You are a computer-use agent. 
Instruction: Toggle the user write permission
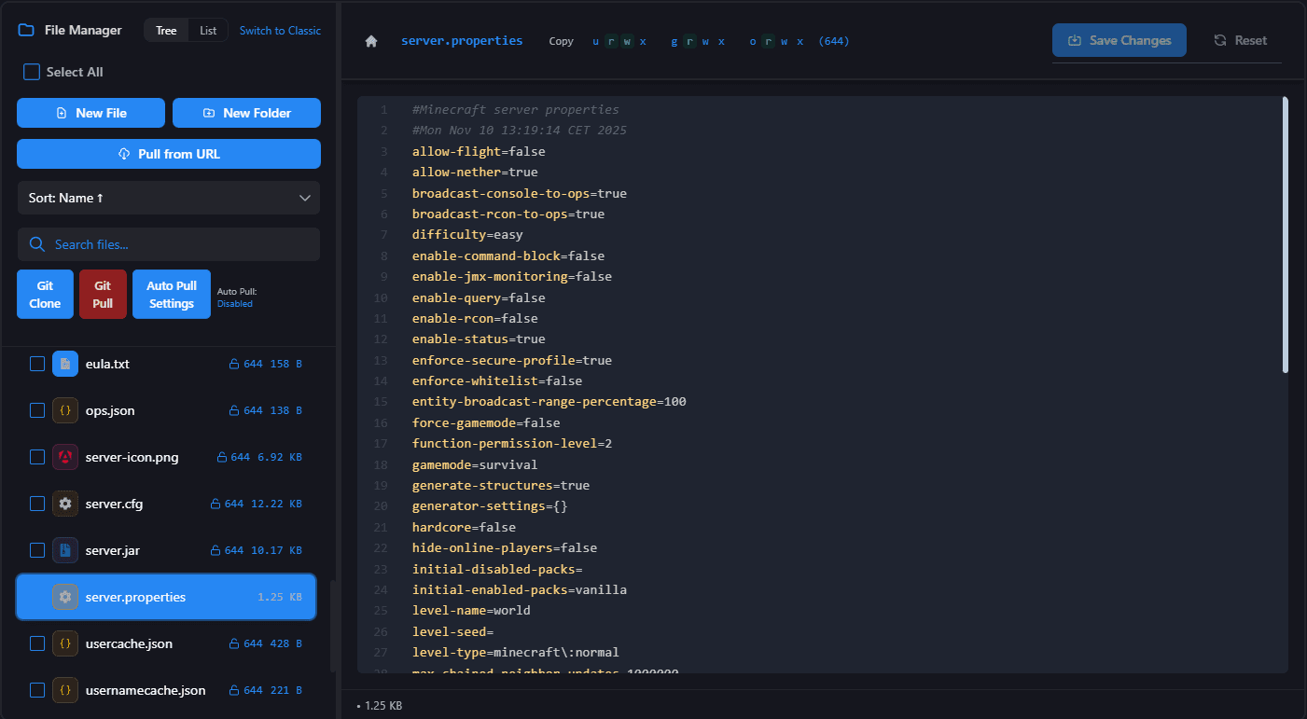pos(627,41)
